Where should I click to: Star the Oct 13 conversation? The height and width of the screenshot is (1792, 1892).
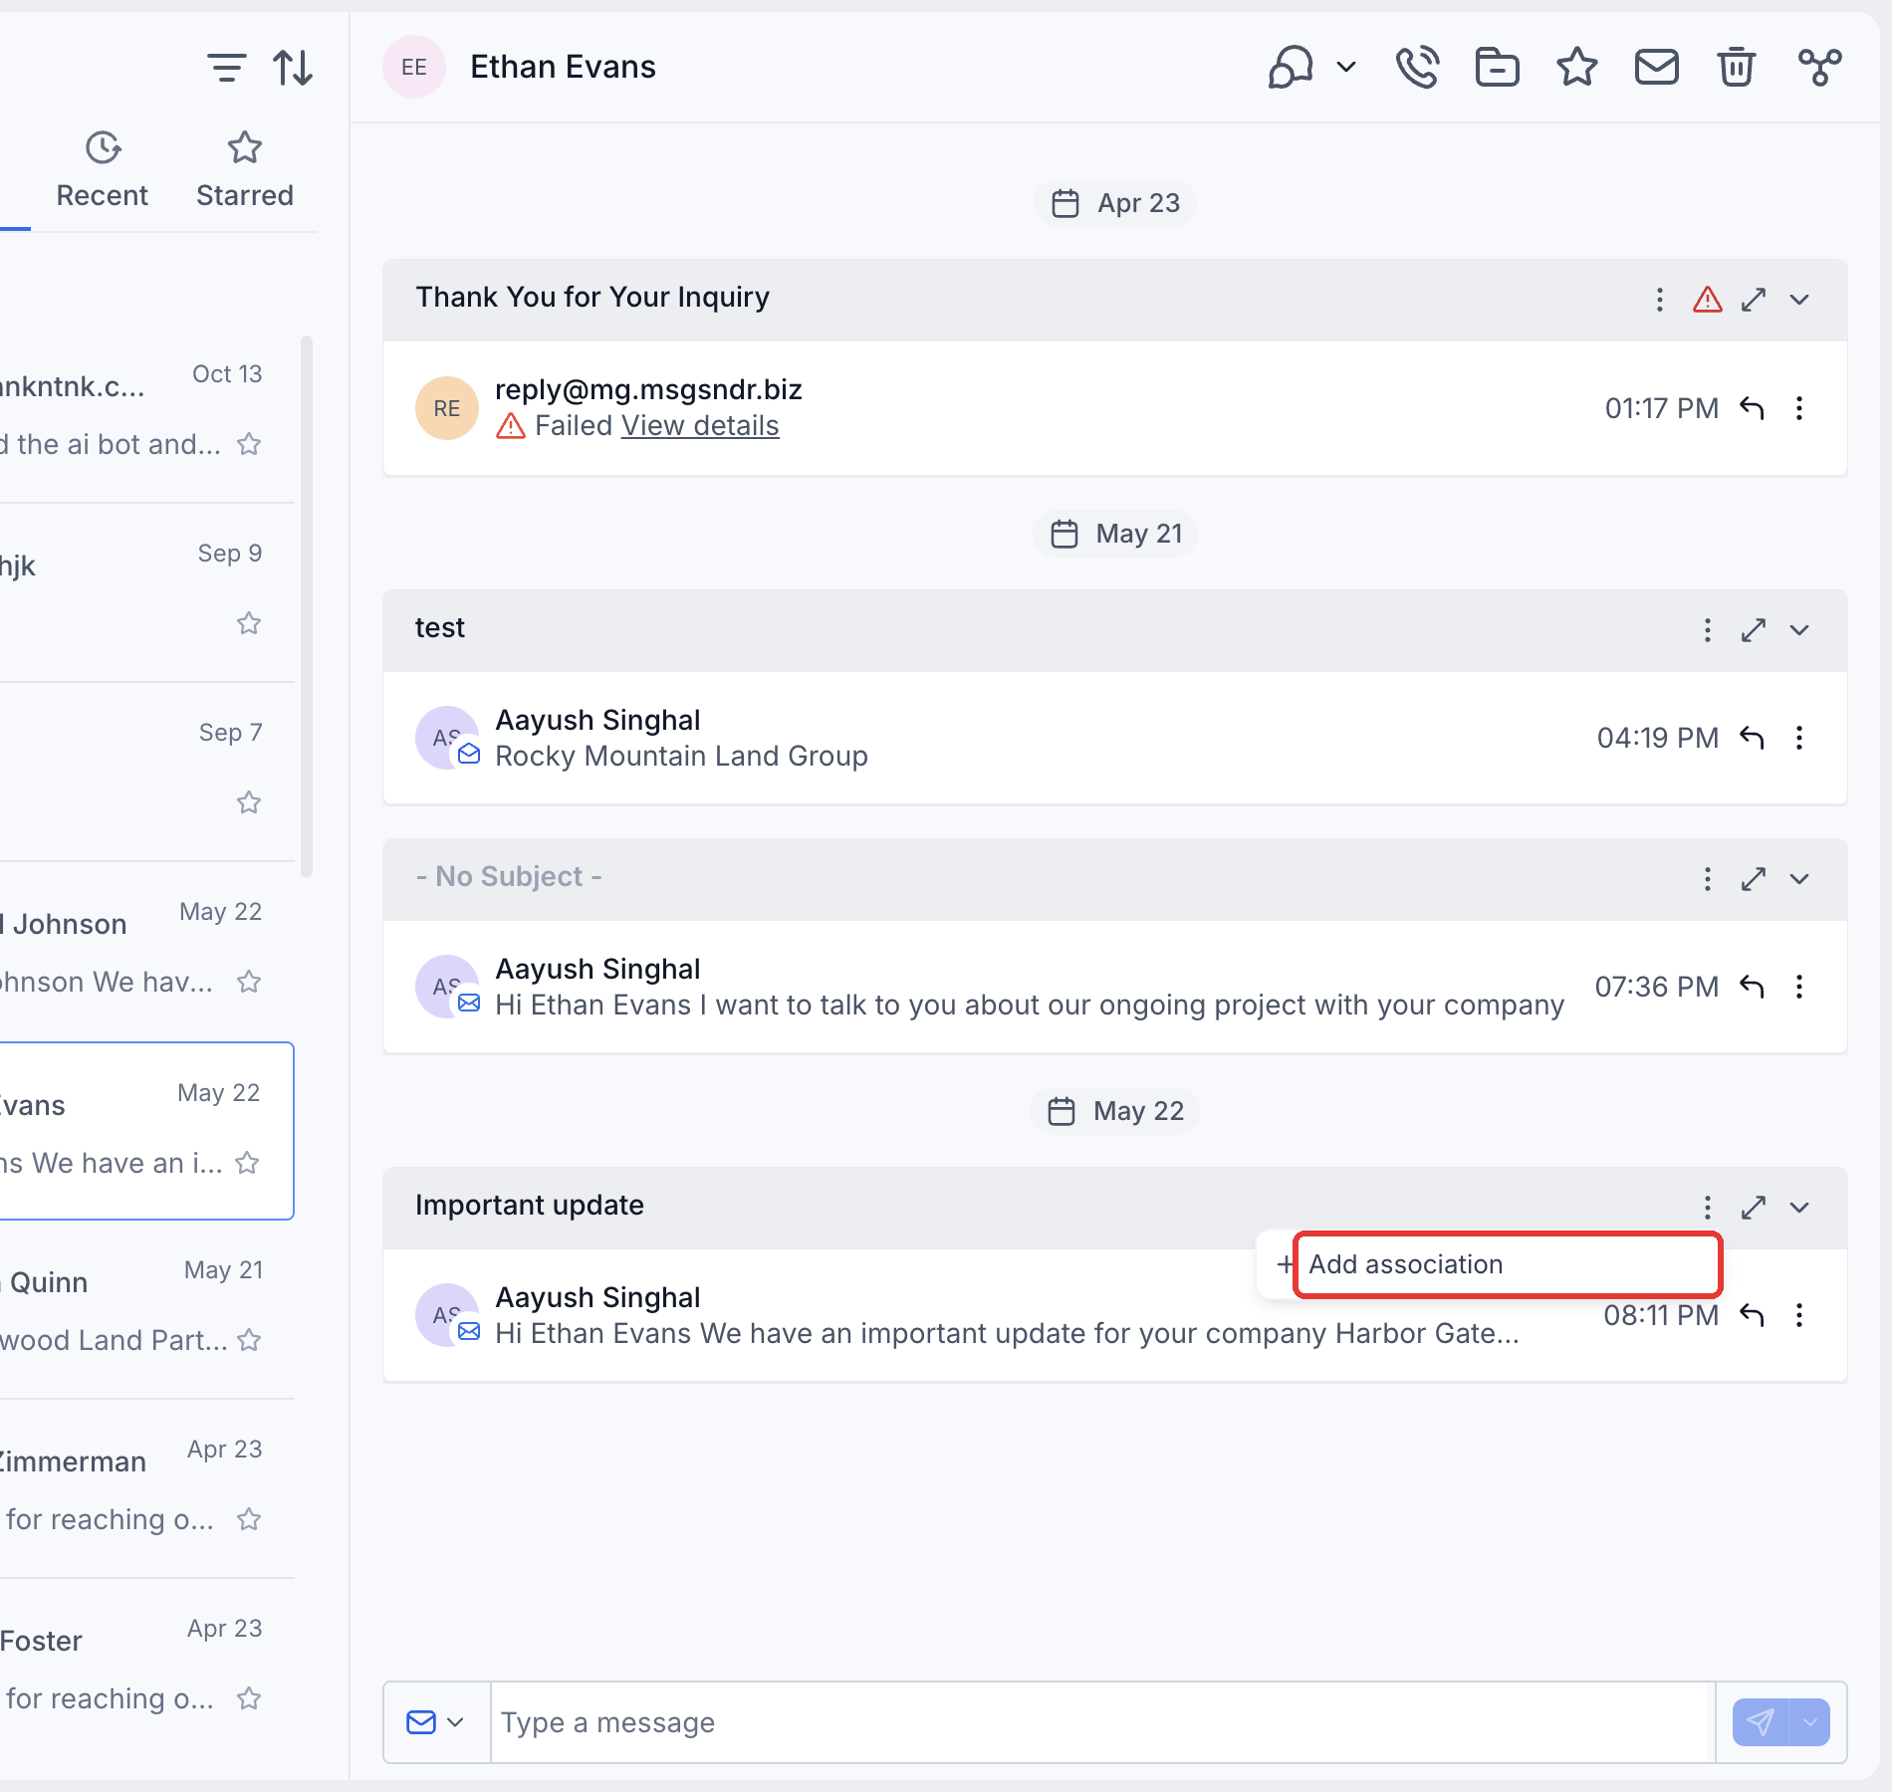coord(249,444)
